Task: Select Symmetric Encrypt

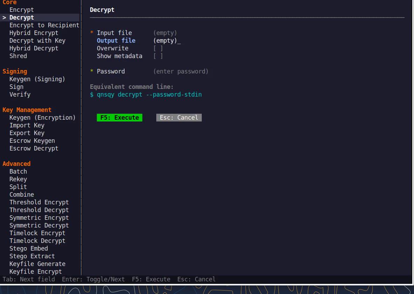Action: tap(39, 217)
